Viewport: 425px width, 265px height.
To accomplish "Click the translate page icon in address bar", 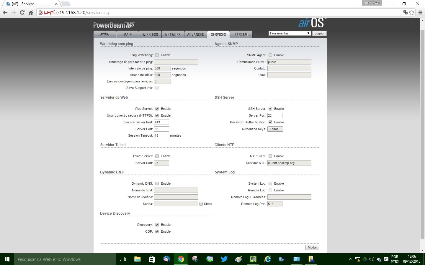I will coord(405,12).
